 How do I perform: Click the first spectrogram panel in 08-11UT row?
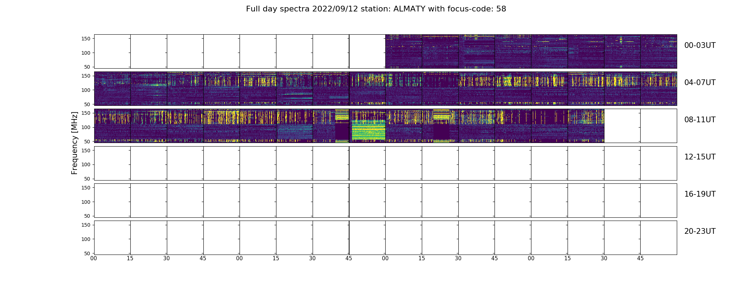pyautogui.click(x=112, y=126)
